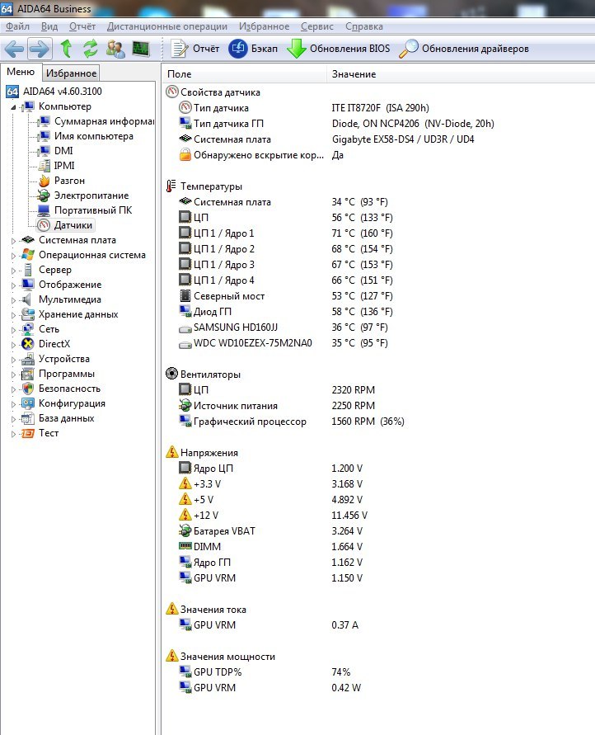
Task: Expand the Системная плата tree node
Action: tap(13, 241)
